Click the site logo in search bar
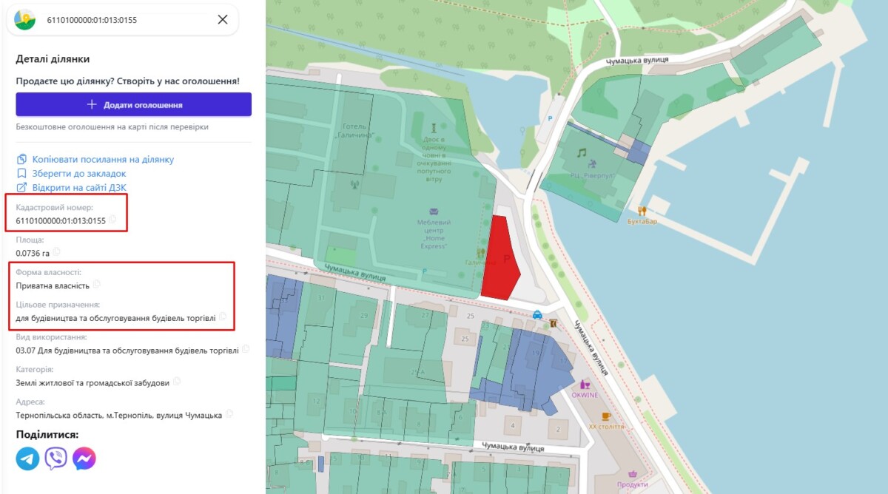The image size is (888, 494). [x=25, y=20]
